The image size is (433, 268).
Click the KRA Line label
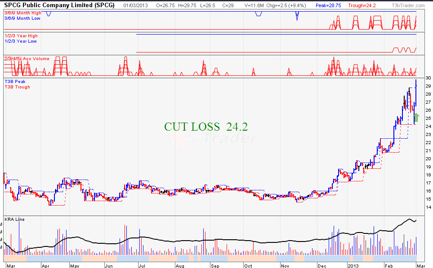coord(15,219)
